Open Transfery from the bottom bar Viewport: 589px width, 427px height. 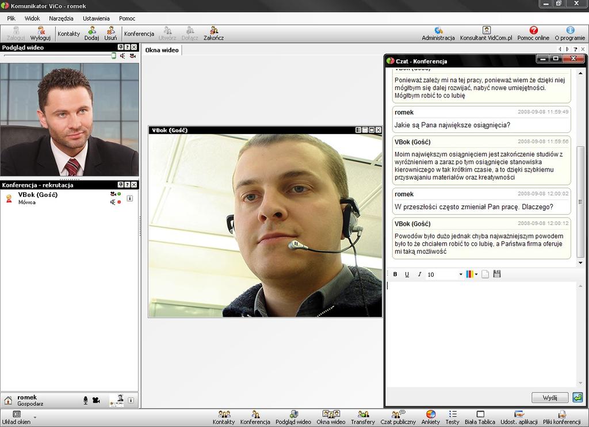point(363,418)
